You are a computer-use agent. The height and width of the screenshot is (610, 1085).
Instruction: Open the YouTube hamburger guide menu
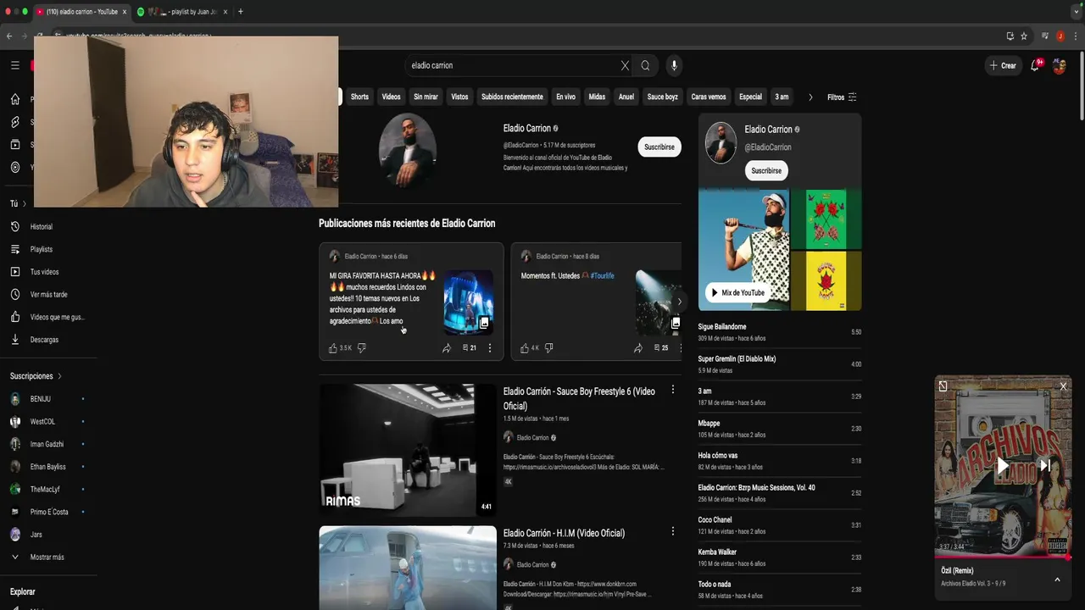point(14,65)
